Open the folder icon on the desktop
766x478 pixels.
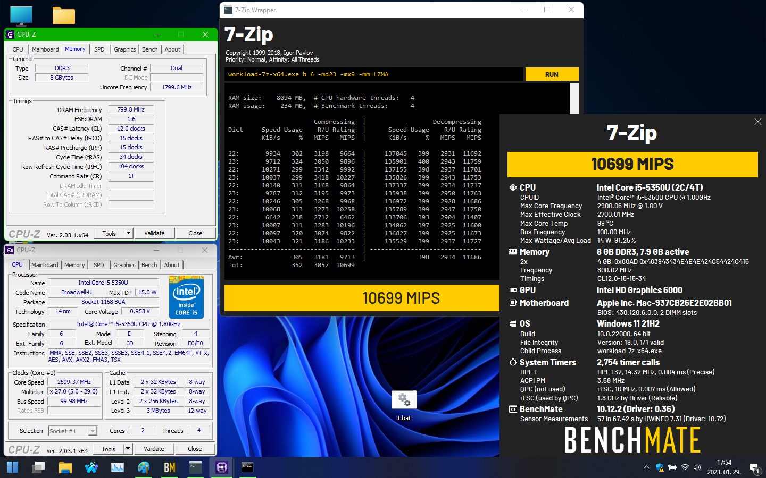click(x=64, y=15)
